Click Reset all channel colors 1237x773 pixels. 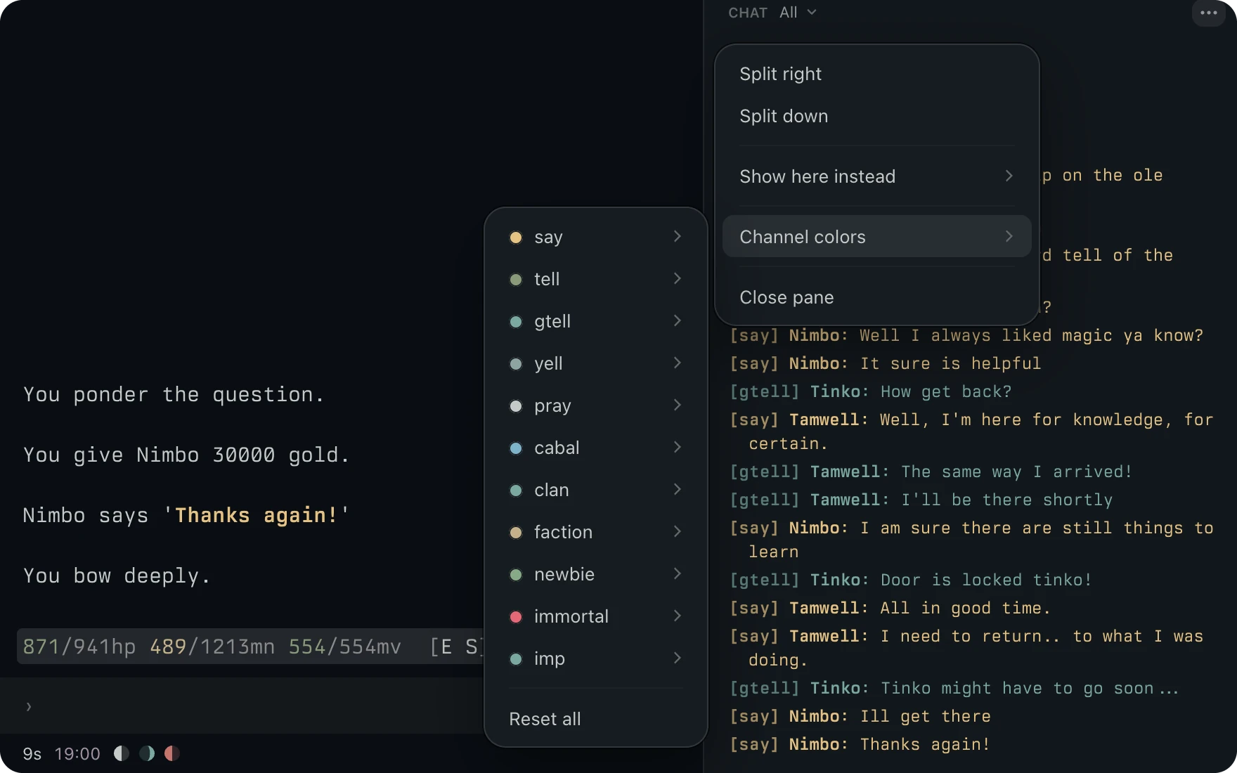[596, 719]
